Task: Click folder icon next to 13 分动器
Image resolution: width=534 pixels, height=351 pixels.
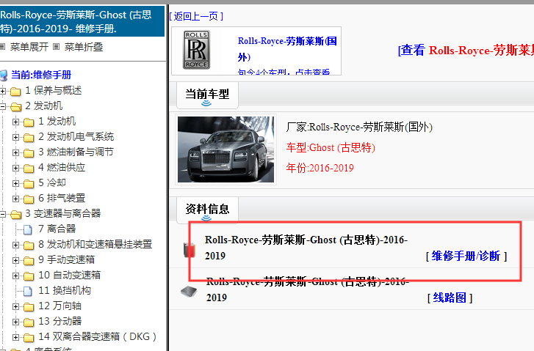Action: pos(29,322)
